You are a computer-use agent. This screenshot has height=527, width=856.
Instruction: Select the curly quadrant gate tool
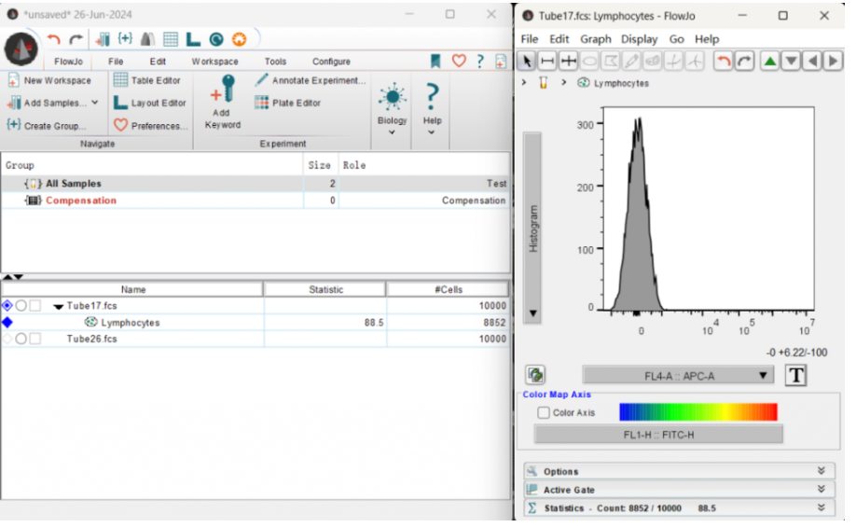coord(695,61)
